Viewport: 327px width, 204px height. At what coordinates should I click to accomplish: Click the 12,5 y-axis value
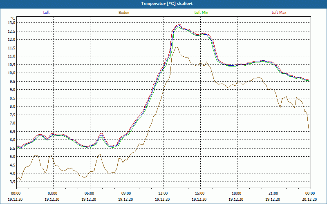(12, 31)
